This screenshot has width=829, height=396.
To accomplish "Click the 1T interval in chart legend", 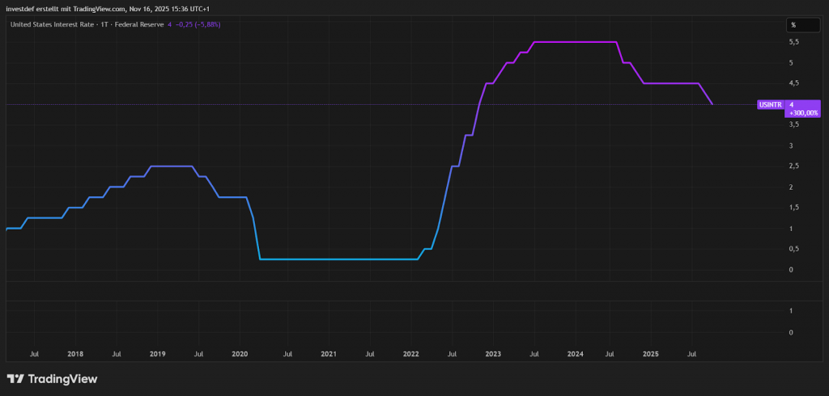I will [x=102, y=24].
